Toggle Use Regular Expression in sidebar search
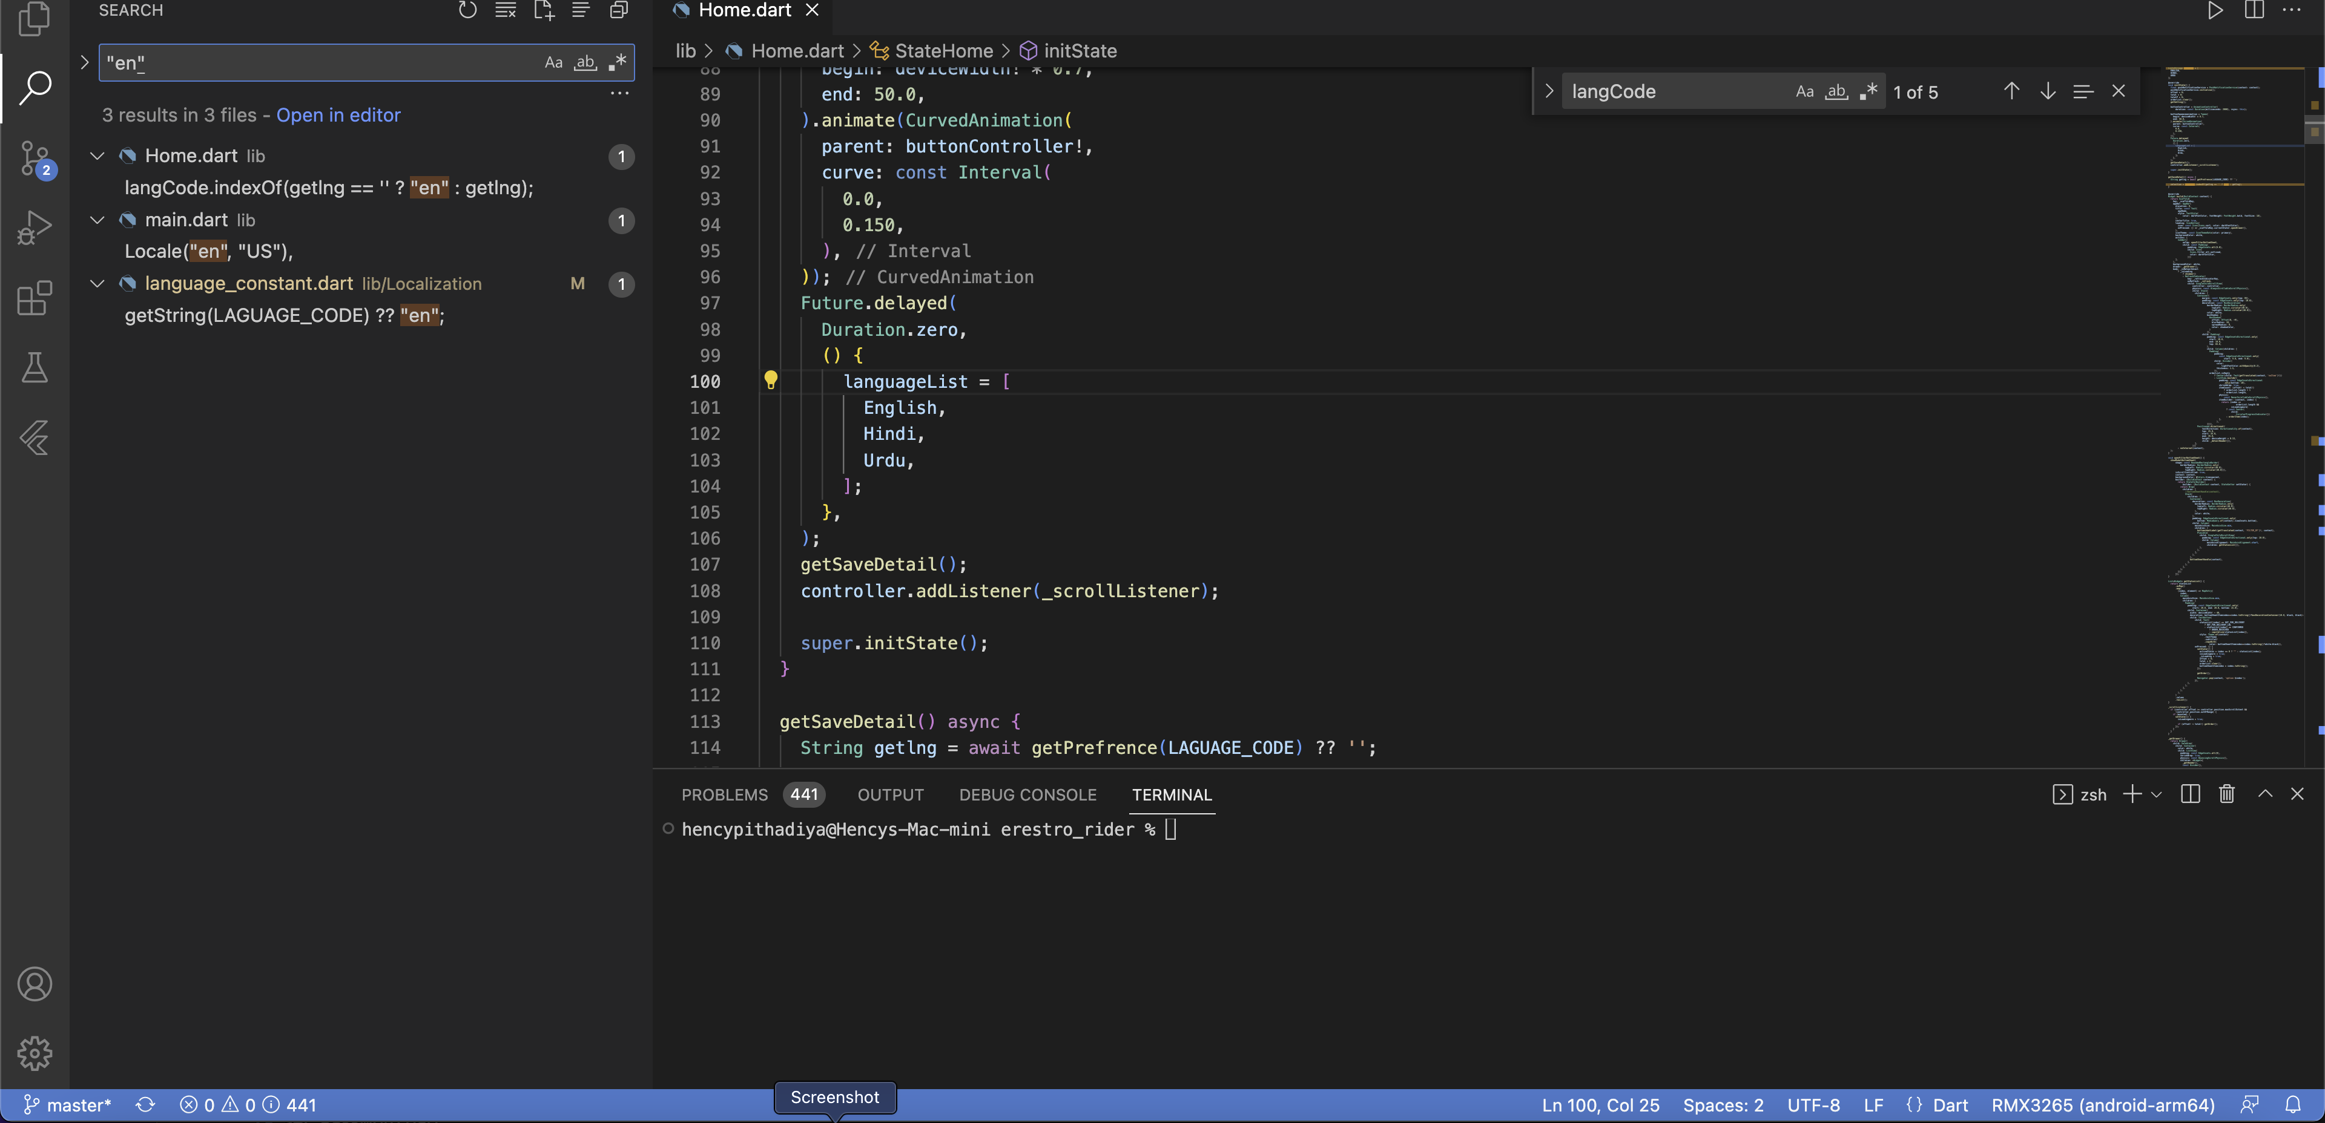The height and width of the screenshot is (1123, 2325). pyautogui.click(x=618, y=63)
